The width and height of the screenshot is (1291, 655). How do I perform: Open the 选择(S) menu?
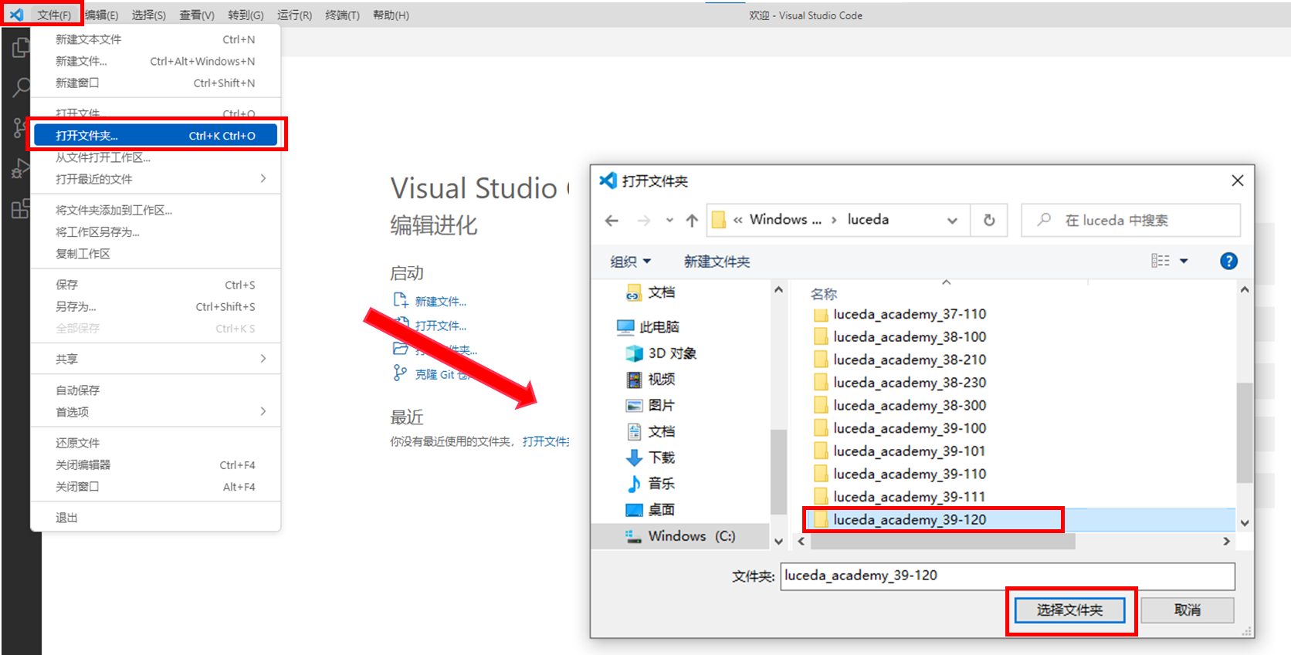coord(148,15)
